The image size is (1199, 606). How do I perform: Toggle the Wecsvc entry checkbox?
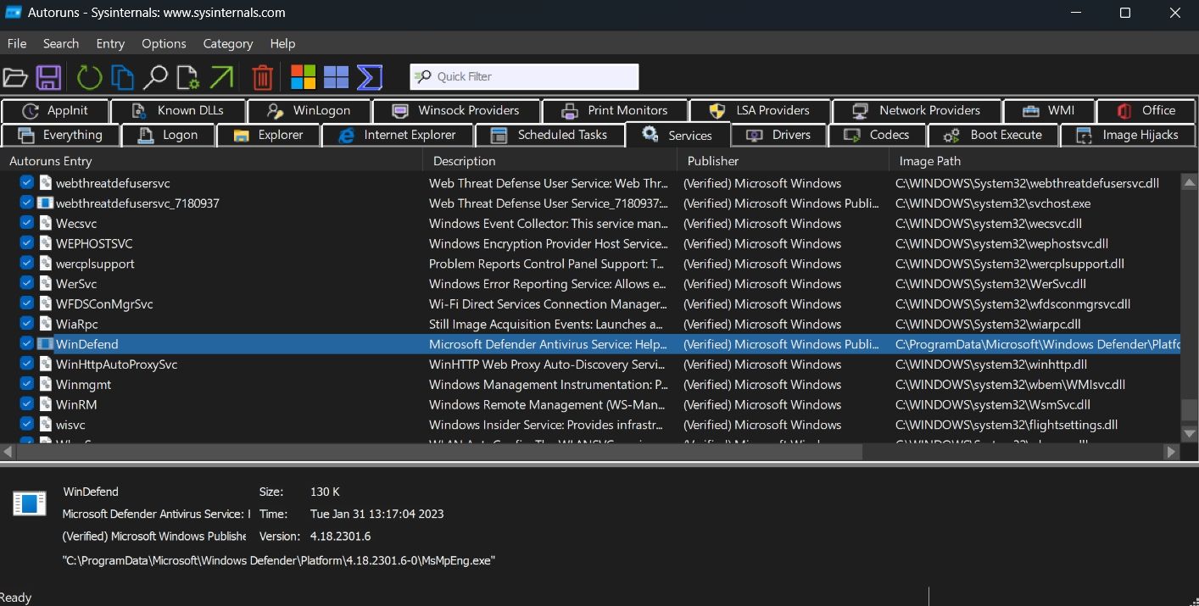click(x=26, y=223)
